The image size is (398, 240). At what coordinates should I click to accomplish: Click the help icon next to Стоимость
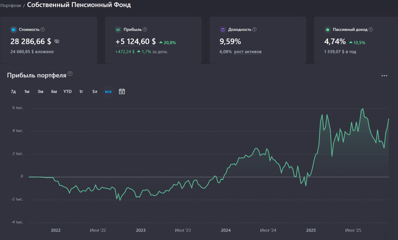click(x=43, y=29)
